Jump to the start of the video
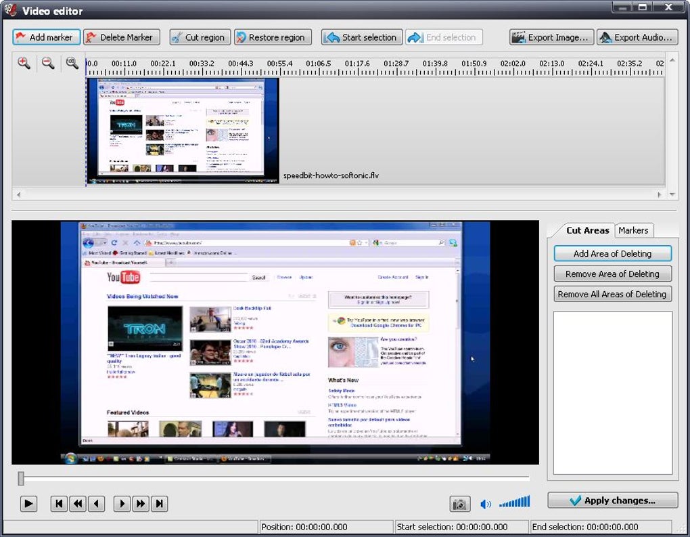This screenshot has height=537, width=690. [x=59, y=504]
